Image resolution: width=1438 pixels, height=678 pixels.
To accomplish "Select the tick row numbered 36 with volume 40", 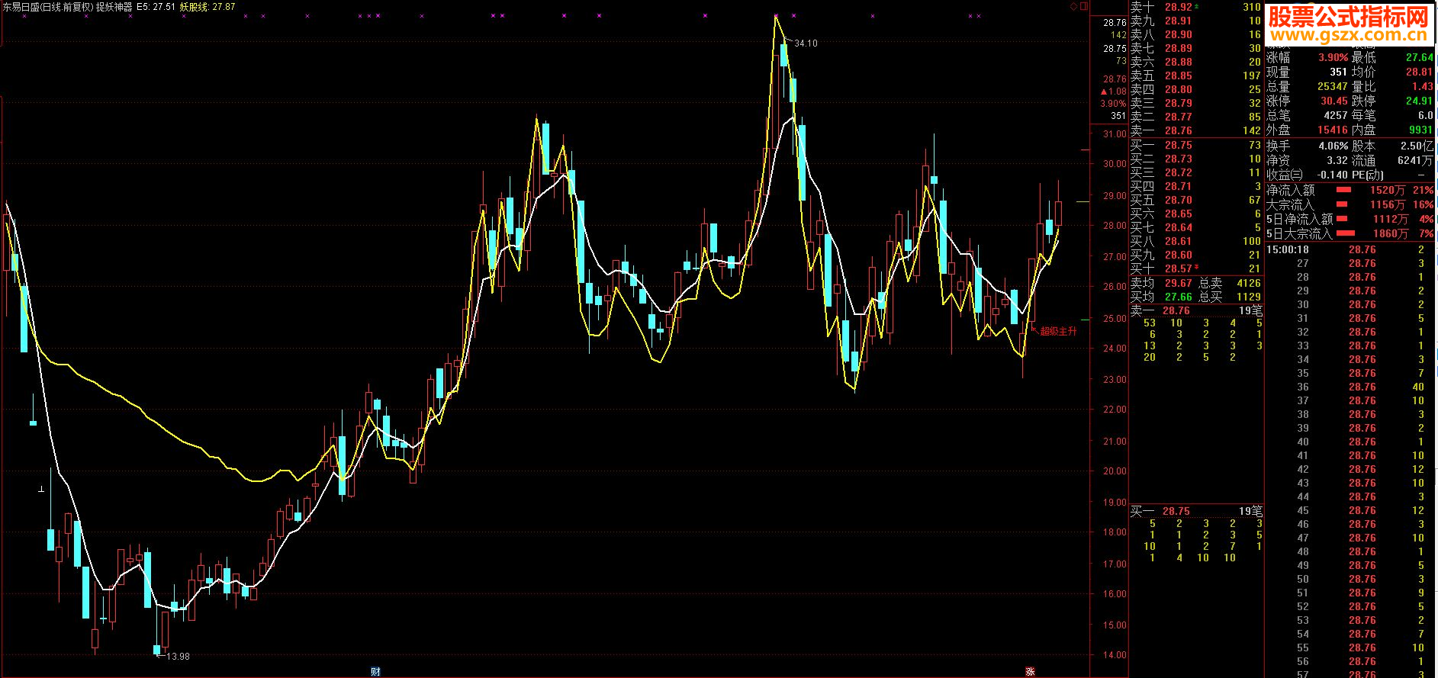I will tap(1350, 387).
